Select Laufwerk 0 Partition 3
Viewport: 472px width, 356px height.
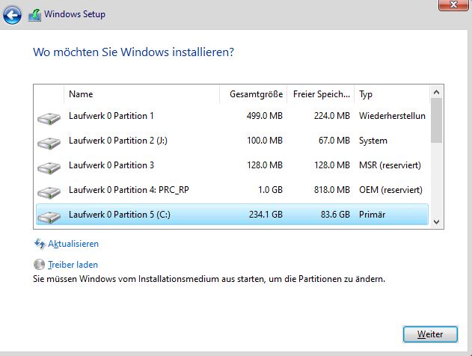232,165
